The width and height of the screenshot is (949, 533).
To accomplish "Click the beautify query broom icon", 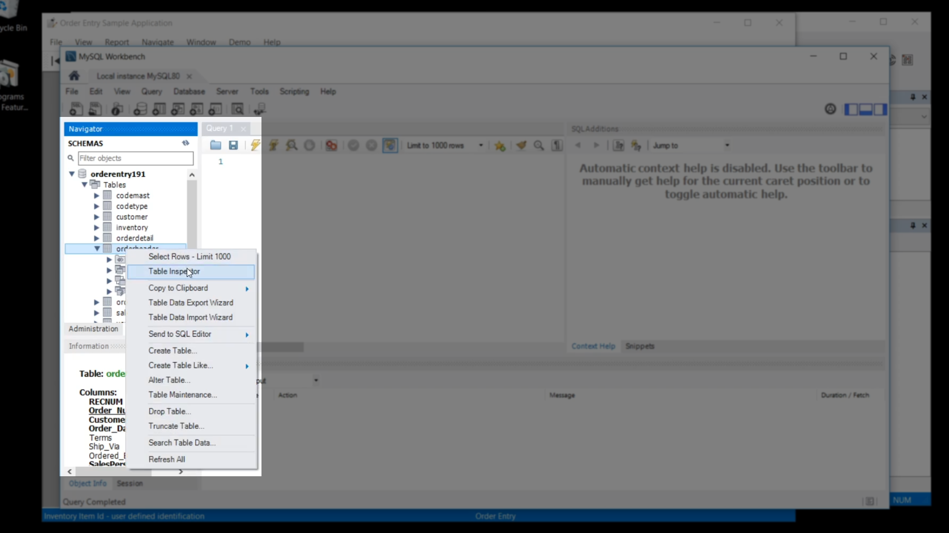I will coord(521,146).
